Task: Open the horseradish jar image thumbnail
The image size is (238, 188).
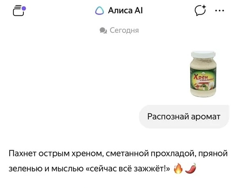Action: pos(203,74)
